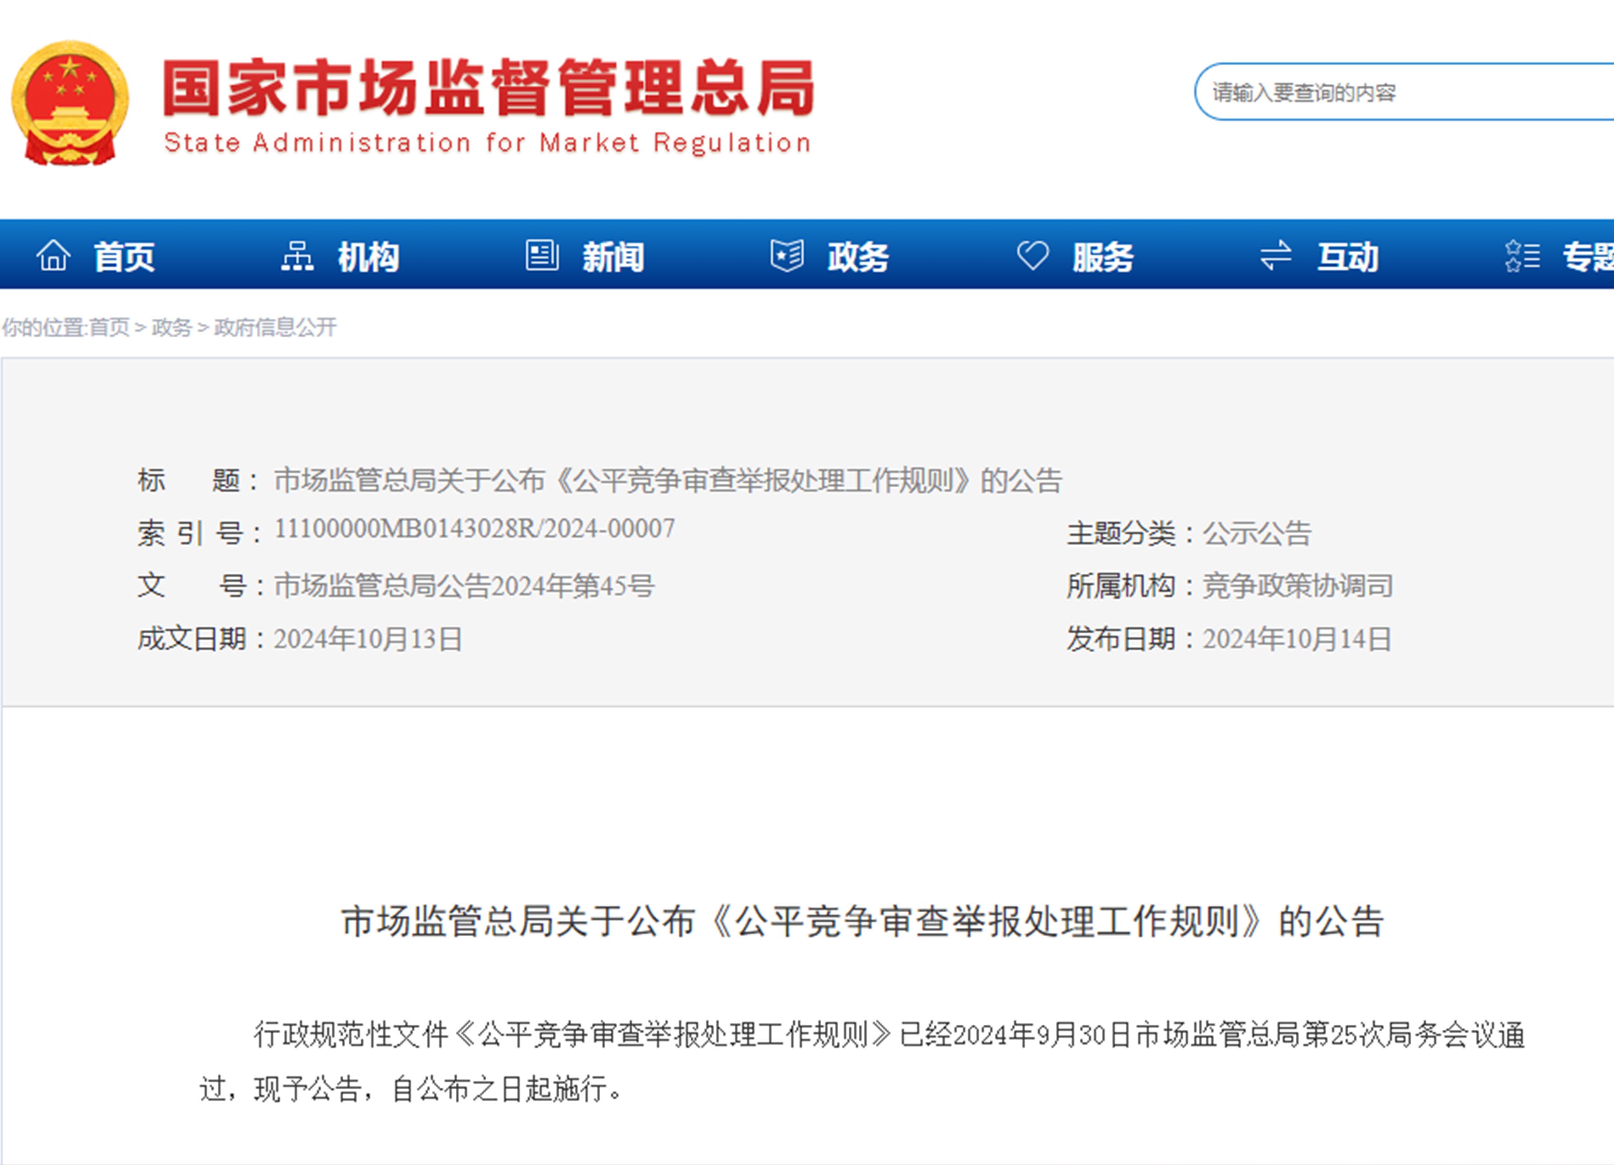Click the 发布日期 value 2024年10月14日
1614x1165 pixels.
tap(1297, 638)
